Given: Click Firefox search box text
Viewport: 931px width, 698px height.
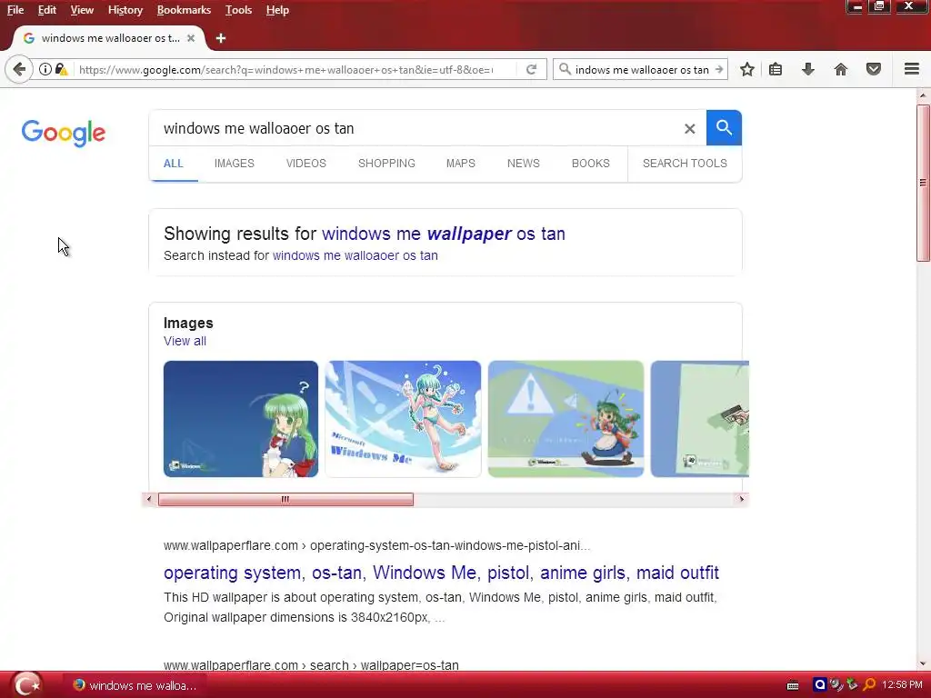Looking at the screenshot, I should coord(642,69).
